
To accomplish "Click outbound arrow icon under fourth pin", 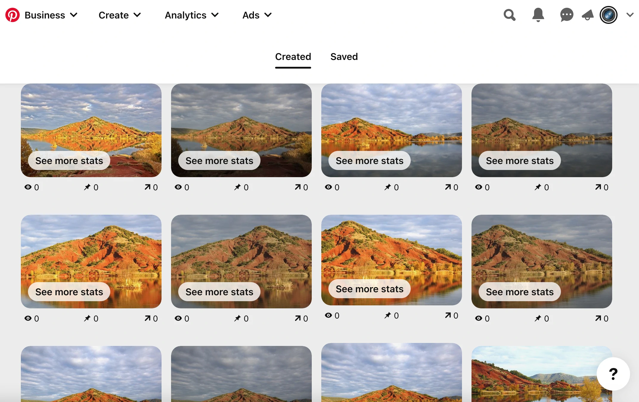I will [x=598, y=187].
